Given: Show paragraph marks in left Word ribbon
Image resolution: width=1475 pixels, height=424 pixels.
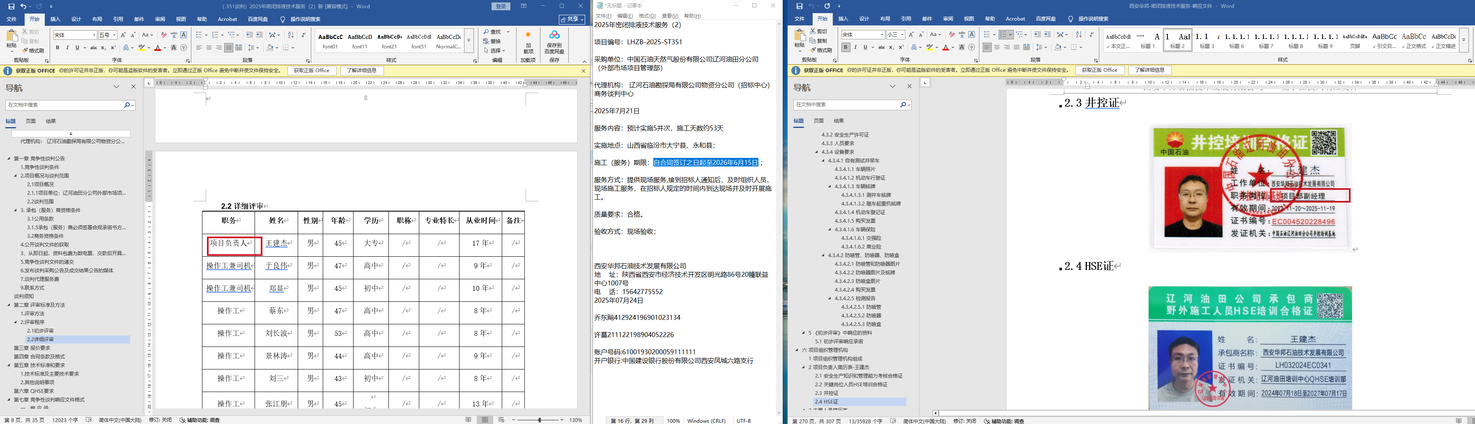Looking at the screenshot, I should coord(303,35).
